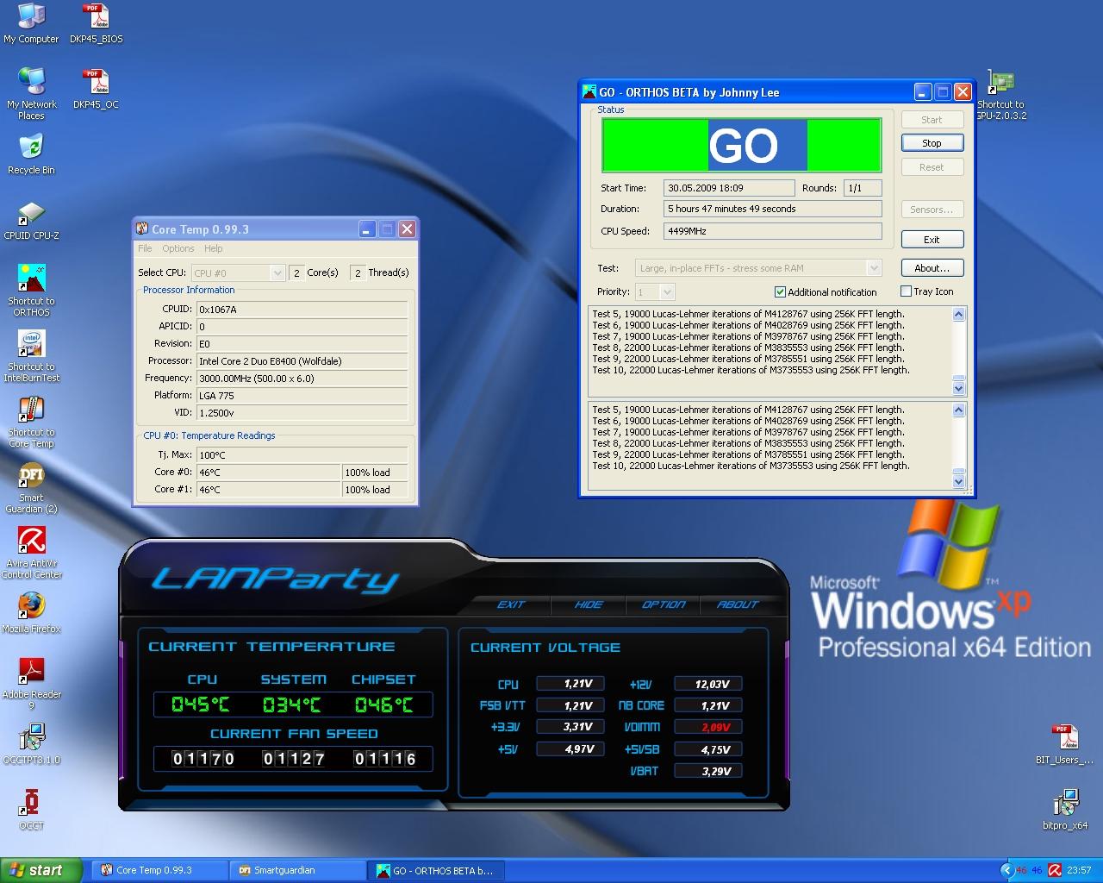The width and height of the screenshot is (1103, 883).
Task: Select the bitpro_x64 installer icon
Action: click(1065, 810)
